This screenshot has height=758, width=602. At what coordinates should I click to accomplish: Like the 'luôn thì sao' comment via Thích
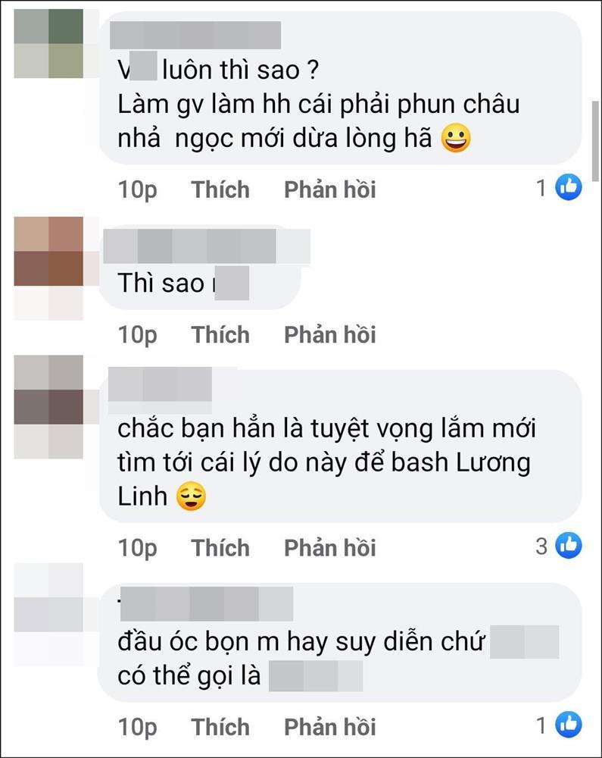(x=220, y=189)
